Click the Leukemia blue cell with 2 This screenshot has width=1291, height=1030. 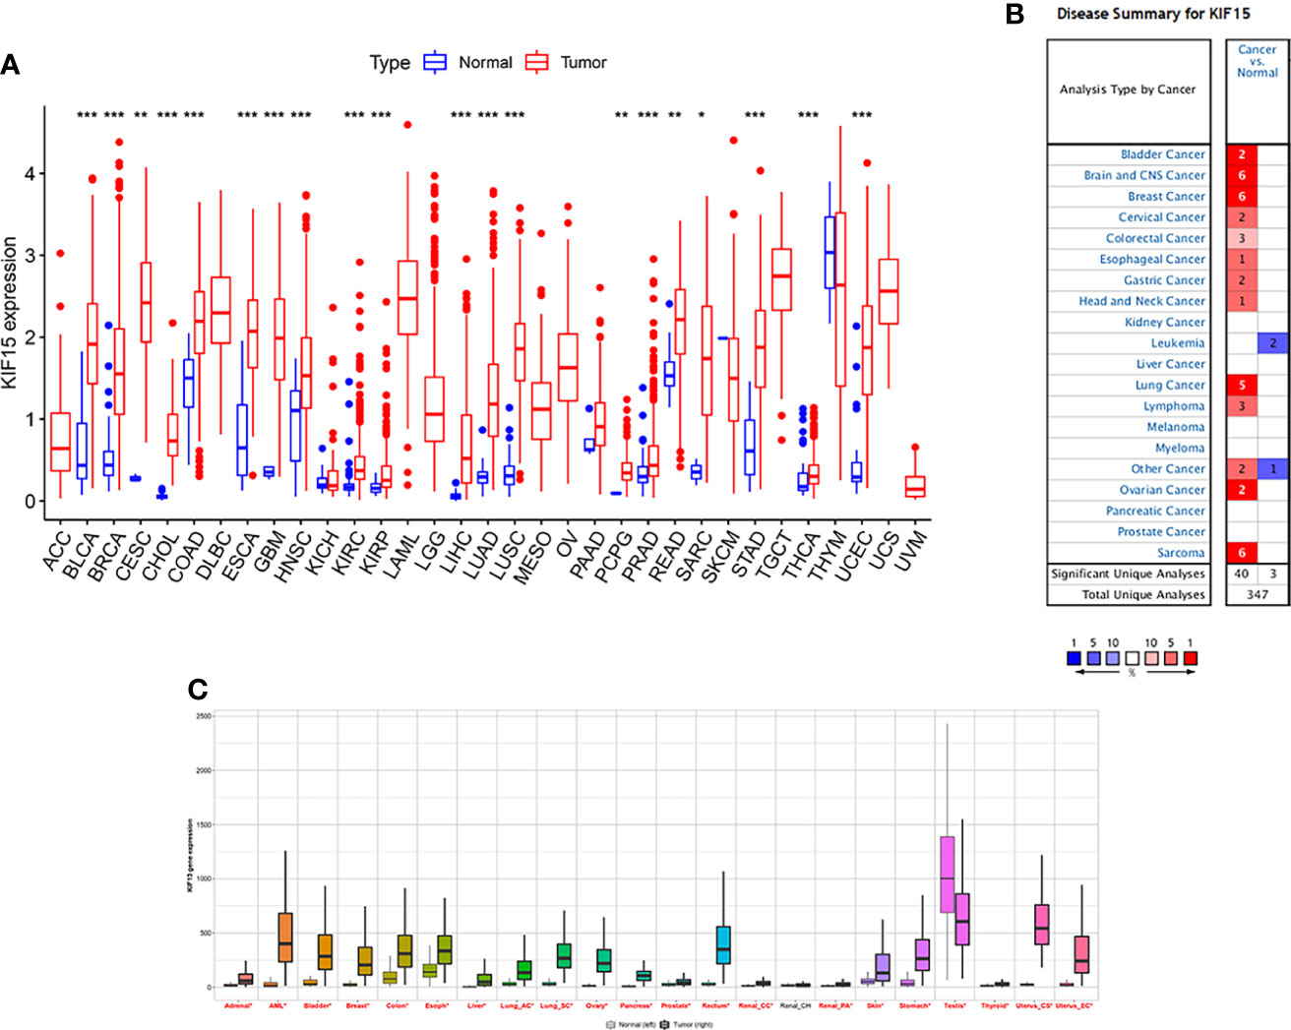[1272, 343]
